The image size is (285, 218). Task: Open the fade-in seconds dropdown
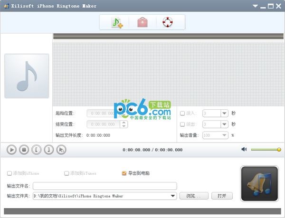point(224,114)
